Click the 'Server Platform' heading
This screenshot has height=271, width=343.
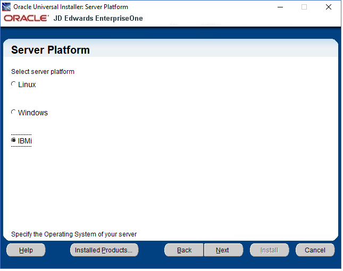click(x=51, y=50)
